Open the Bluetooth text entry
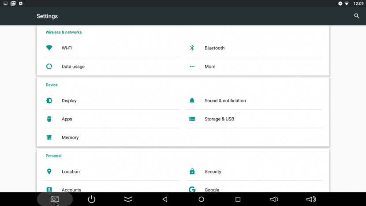 point(214,48)
